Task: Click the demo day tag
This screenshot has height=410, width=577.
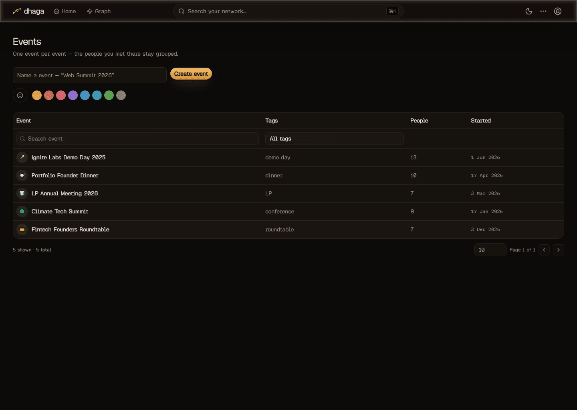Action: (278, 157)
